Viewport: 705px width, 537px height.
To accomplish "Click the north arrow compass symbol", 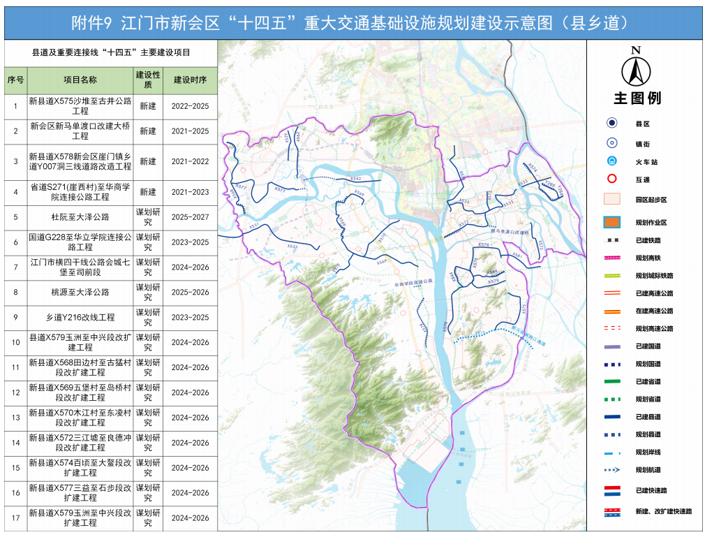I will [636, 67].
